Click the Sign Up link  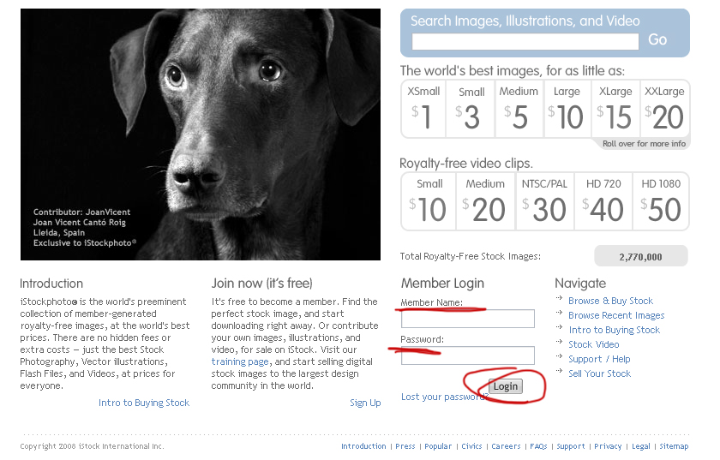(x=365, y=403)
